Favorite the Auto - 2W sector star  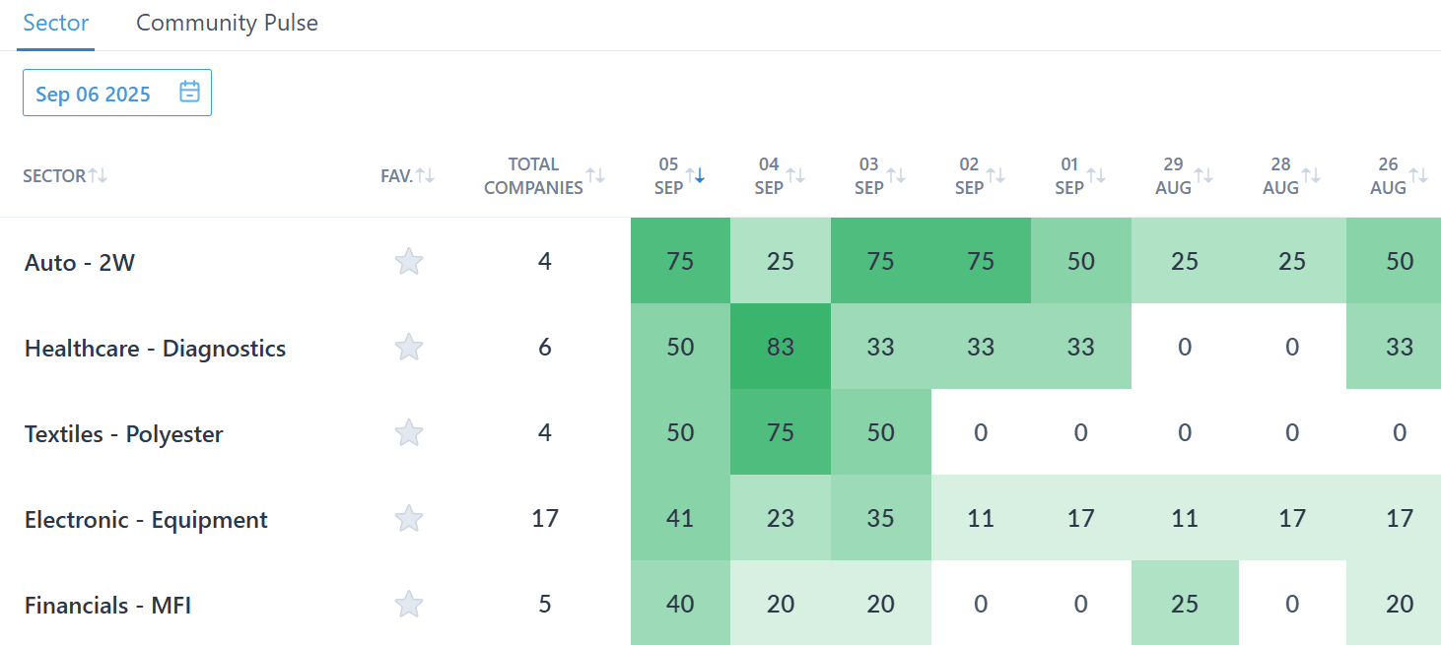[408, 262]
